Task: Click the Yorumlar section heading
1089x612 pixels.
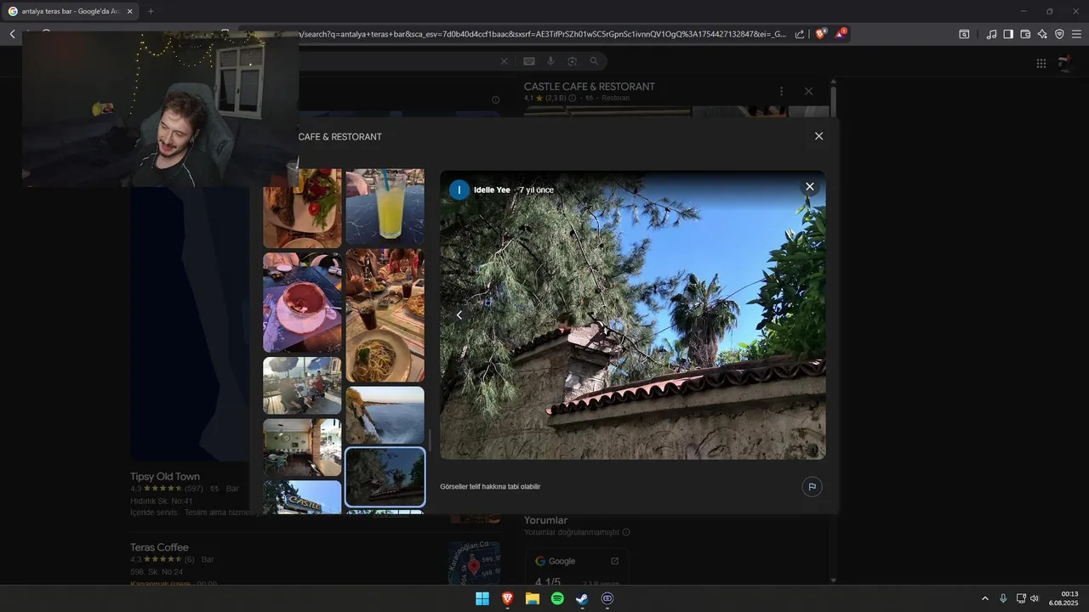Action: (545, 520)
